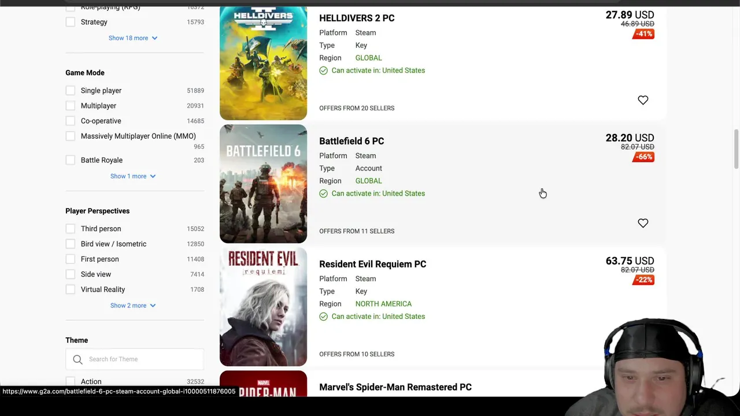Click the -66% discount badge
Viewport: 740px width, 416px height.
643,157
